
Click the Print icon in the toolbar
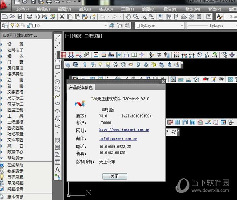click(29, 17)
